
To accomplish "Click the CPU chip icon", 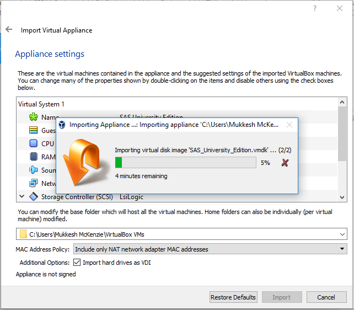I will click(34, 143).
